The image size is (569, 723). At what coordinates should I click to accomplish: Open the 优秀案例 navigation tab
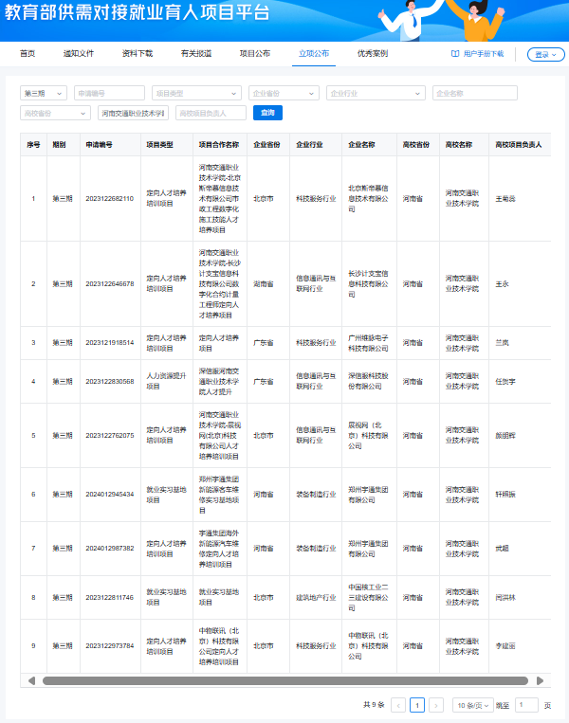point(373,54)
